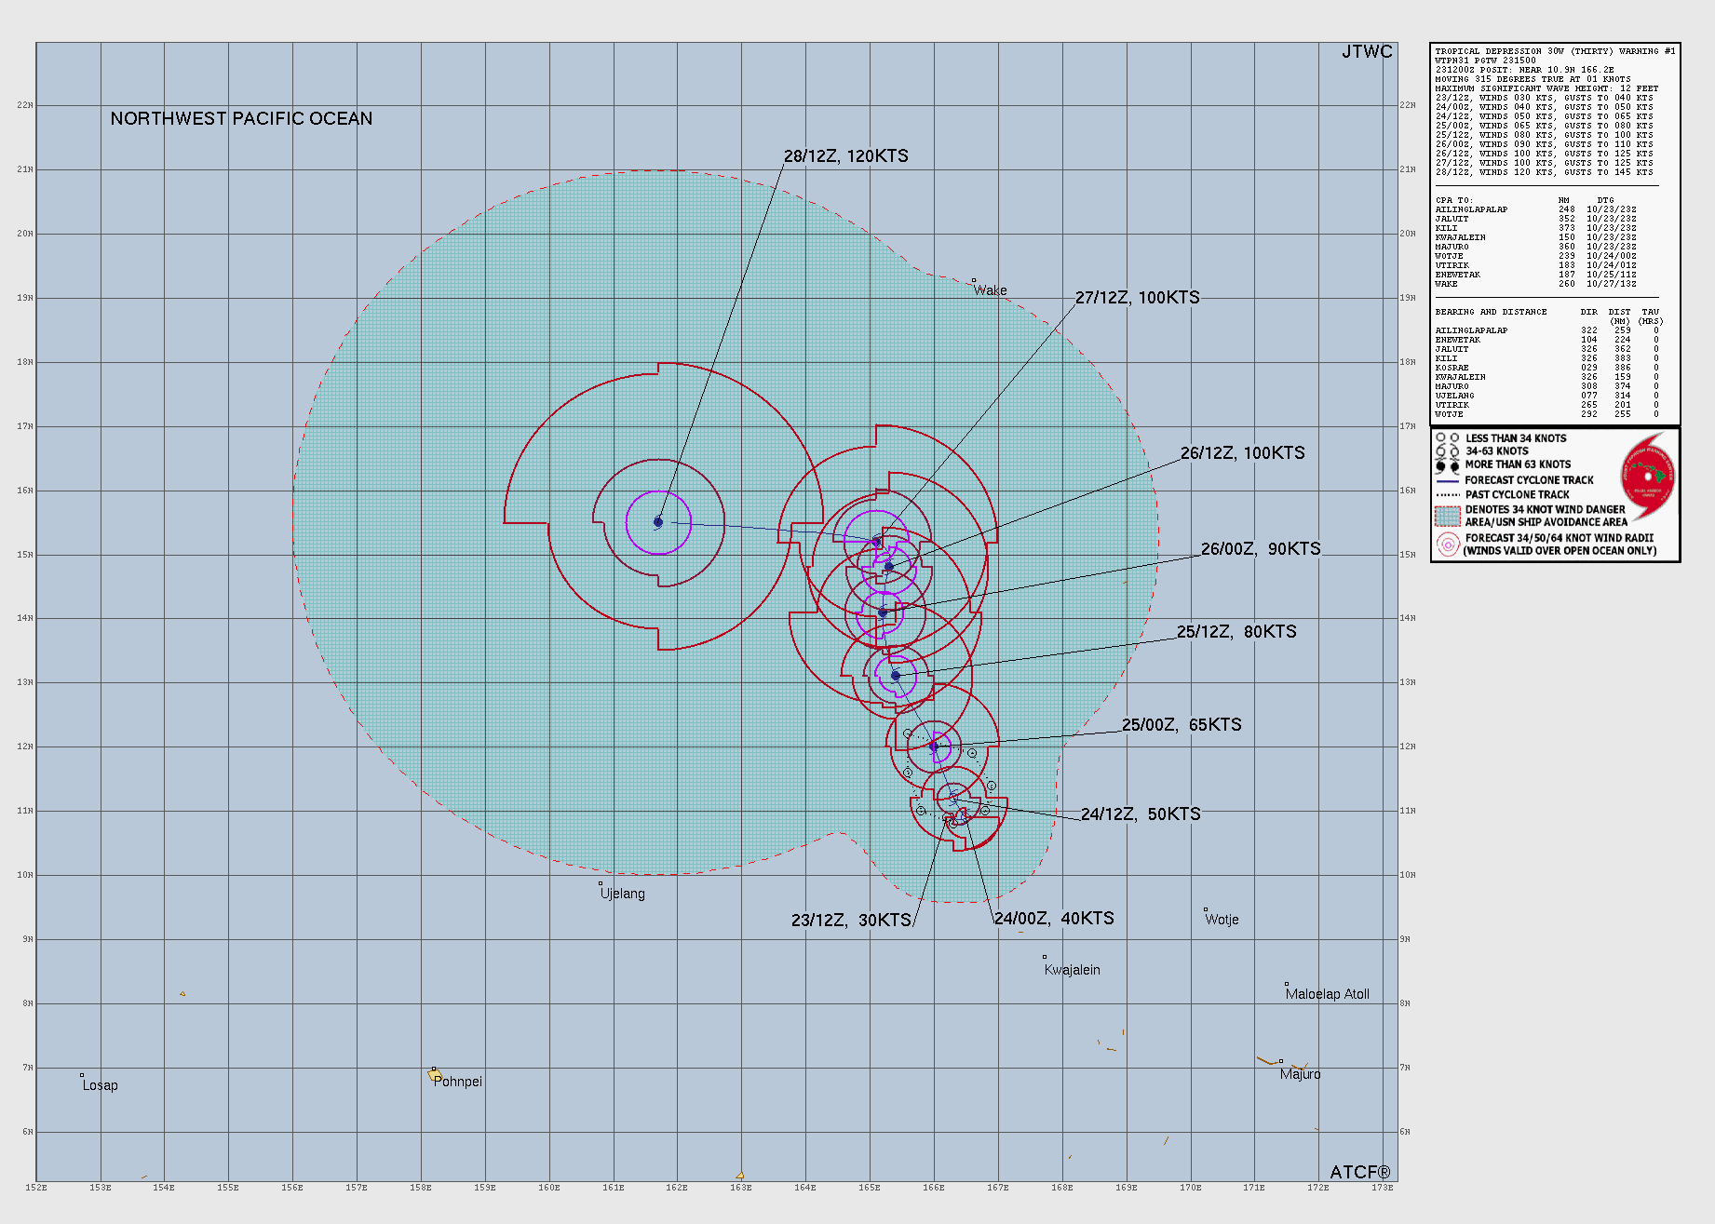
Task: Click the Kwajalein island label
Action: tap(1072, 970)
